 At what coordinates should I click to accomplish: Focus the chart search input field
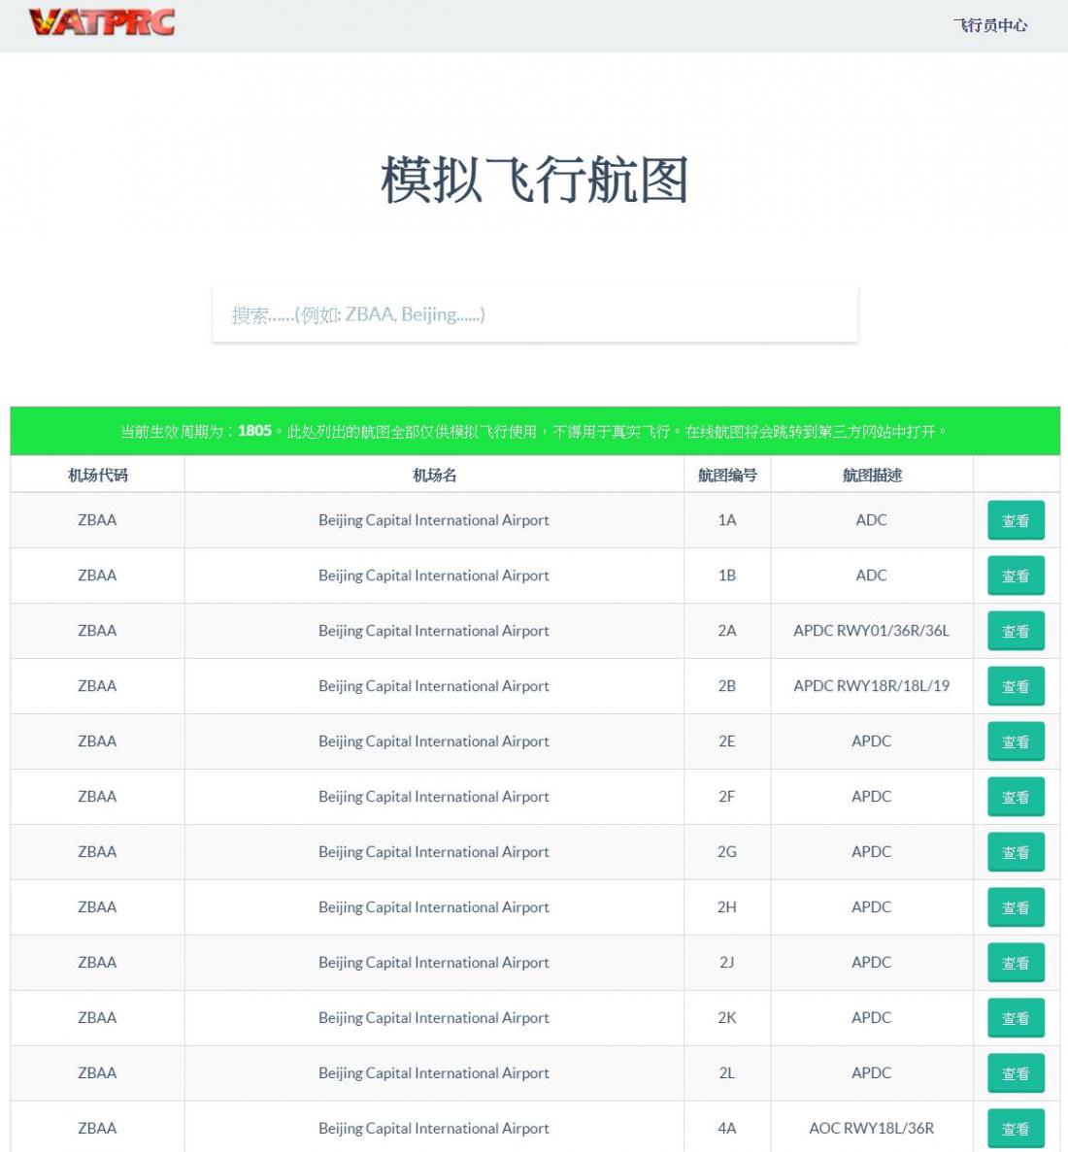coord(535,314)
